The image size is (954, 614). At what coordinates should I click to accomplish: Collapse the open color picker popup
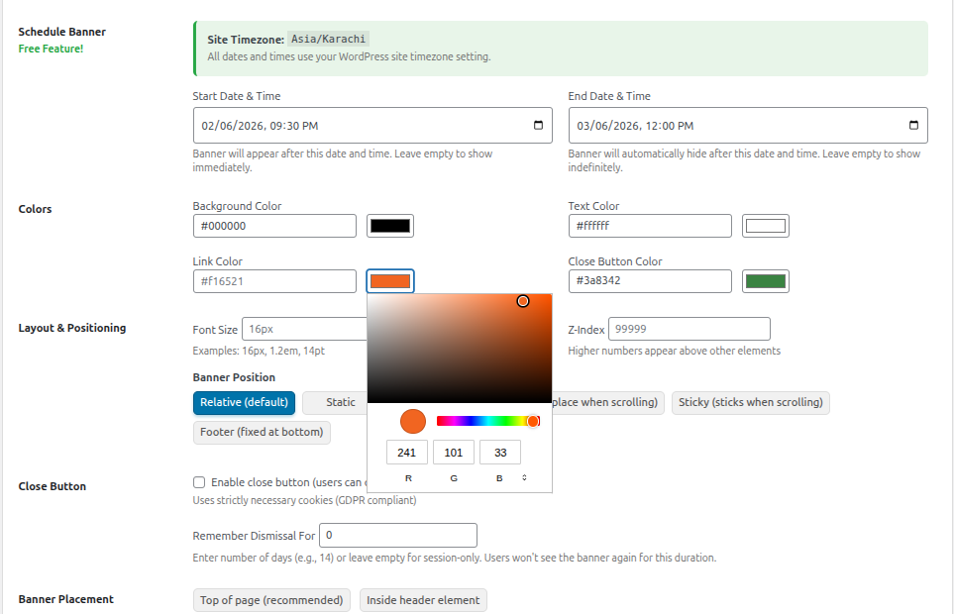click(389, 280)
